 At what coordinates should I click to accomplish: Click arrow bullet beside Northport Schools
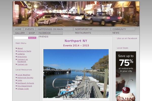16,83
